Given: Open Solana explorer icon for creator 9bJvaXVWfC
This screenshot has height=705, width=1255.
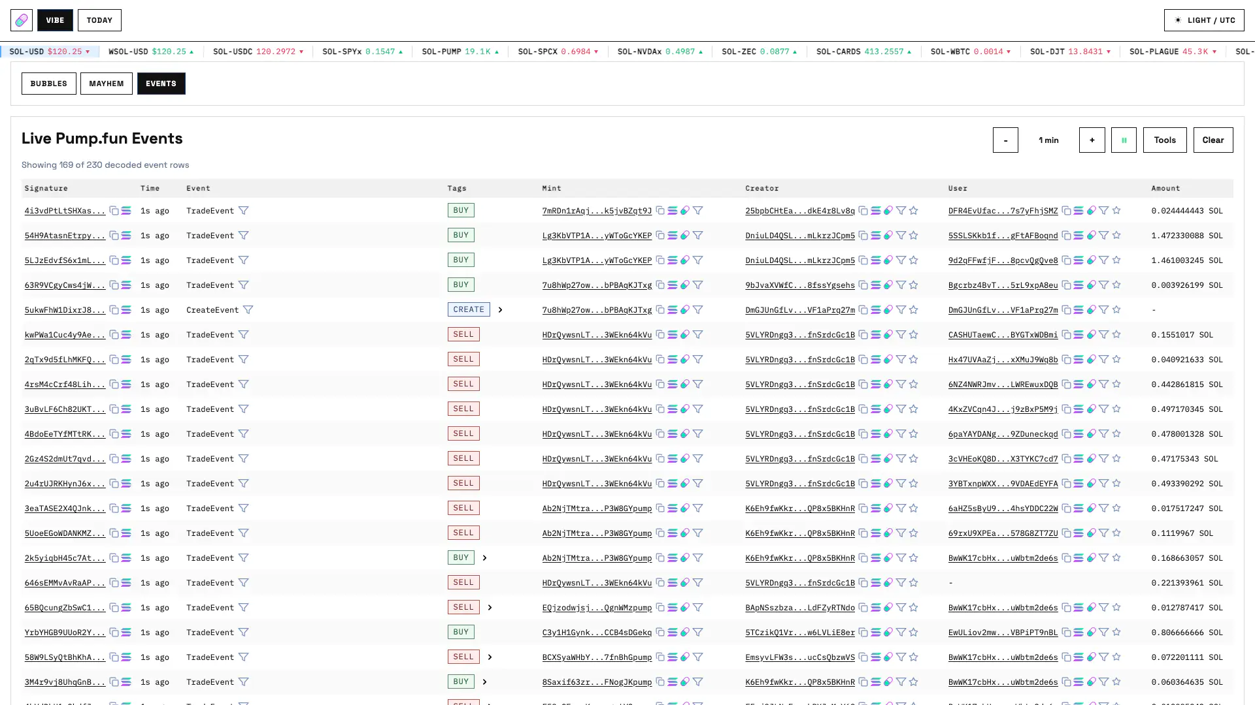Looking at the screenshot, I should 876,285.
